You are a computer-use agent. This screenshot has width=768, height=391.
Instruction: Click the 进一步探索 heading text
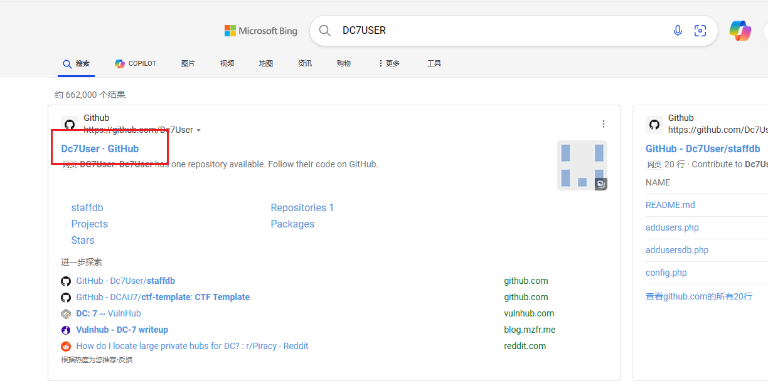[x=82, y=262]
